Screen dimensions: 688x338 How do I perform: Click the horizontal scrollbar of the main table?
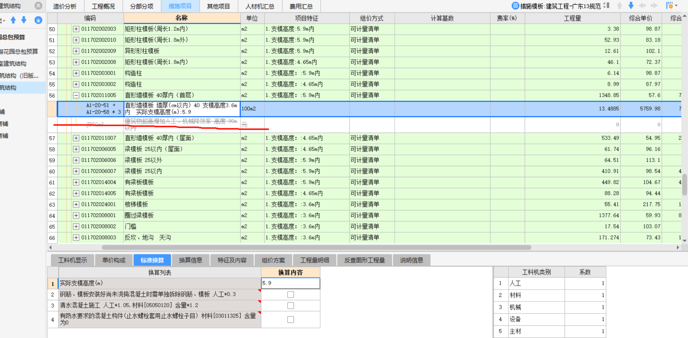click(316, 247)
